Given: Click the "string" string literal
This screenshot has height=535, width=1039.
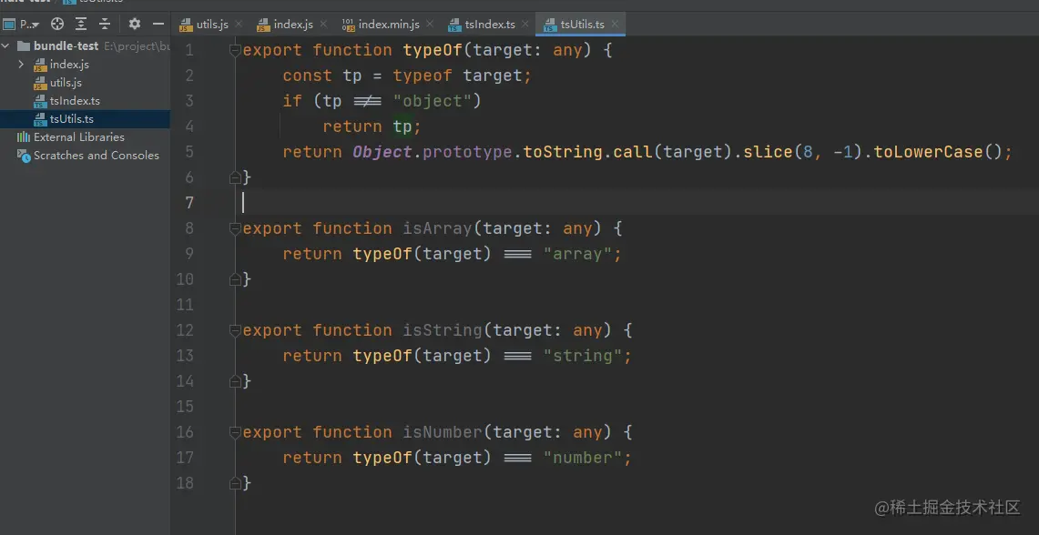Looking at the screenshot, I should (x=583, y=356).
